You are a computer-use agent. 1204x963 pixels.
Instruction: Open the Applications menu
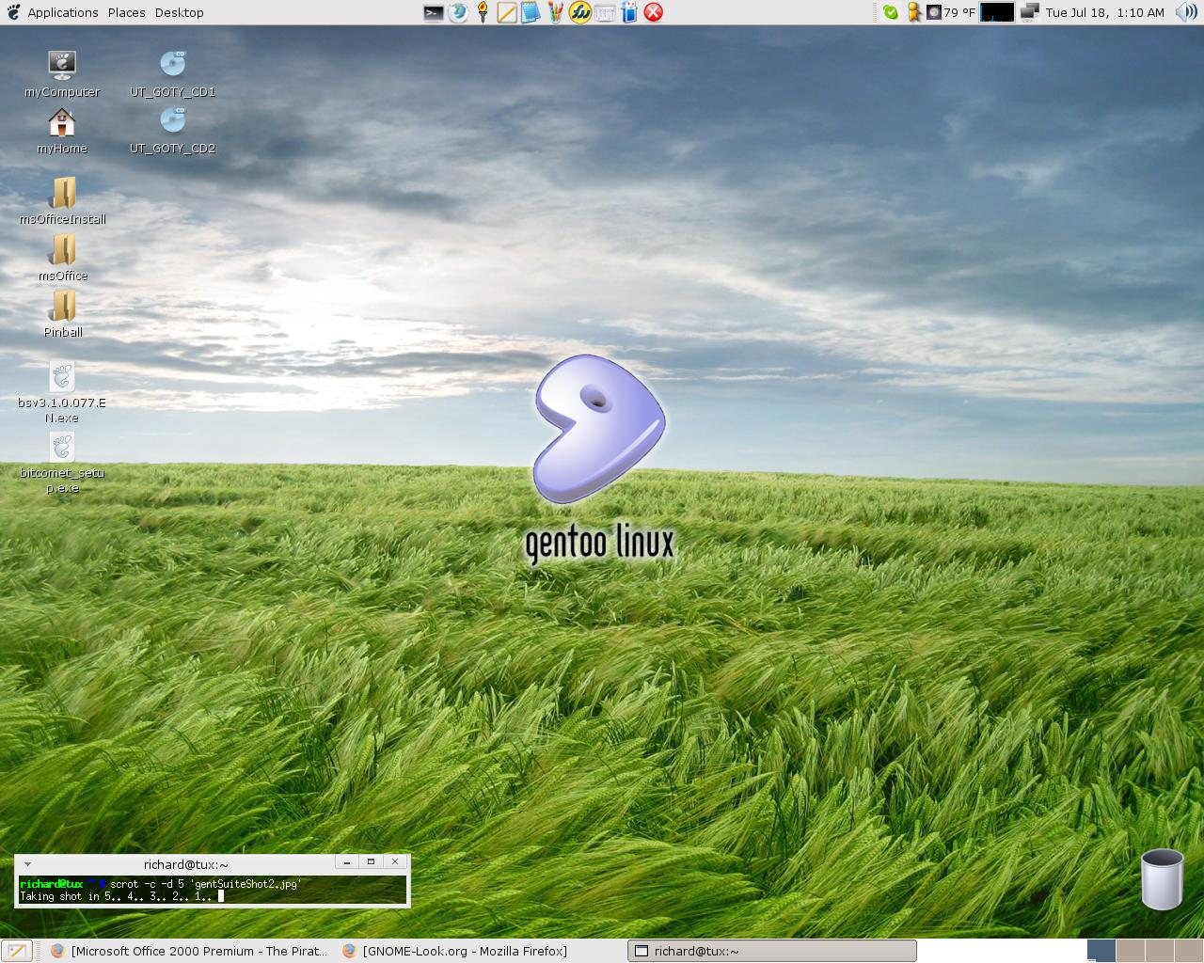(x=63, y=12)
